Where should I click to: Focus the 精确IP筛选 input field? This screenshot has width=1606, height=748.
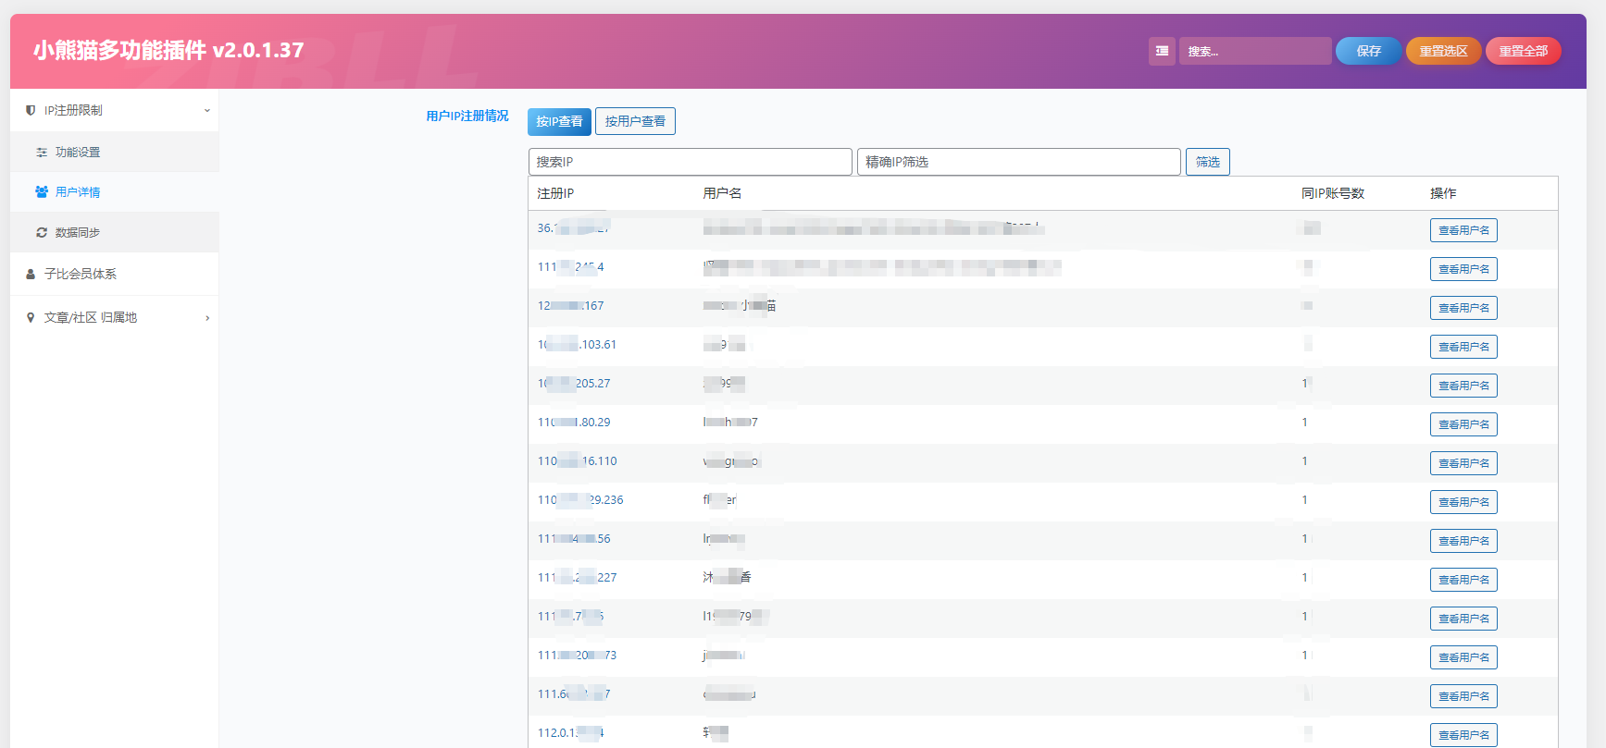[1018, 162]
